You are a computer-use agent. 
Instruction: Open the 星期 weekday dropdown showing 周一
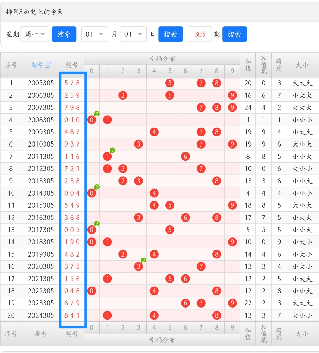35,34
